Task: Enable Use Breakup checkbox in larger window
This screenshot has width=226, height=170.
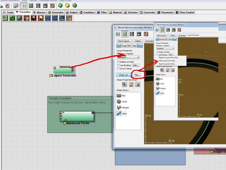Action: click(x=118, y=65)
